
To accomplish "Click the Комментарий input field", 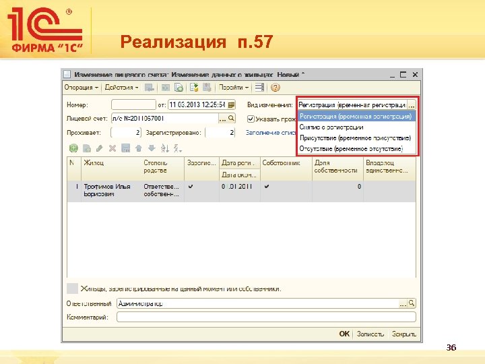I will [266, 317].
